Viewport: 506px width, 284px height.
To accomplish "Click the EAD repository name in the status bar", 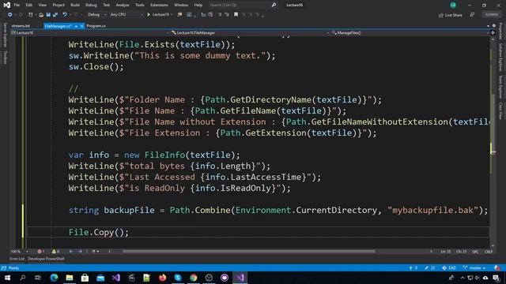I will (x=449, y=268).
